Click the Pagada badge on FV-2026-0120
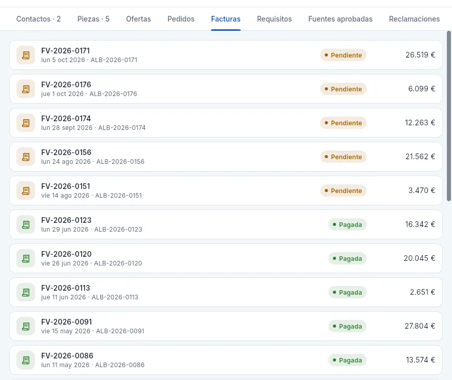Image resolution: width=452 pixels, height=380 pixels. (x=347, y=258)
